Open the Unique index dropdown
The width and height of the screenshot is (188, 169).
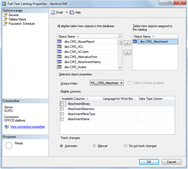click(106, 83)
